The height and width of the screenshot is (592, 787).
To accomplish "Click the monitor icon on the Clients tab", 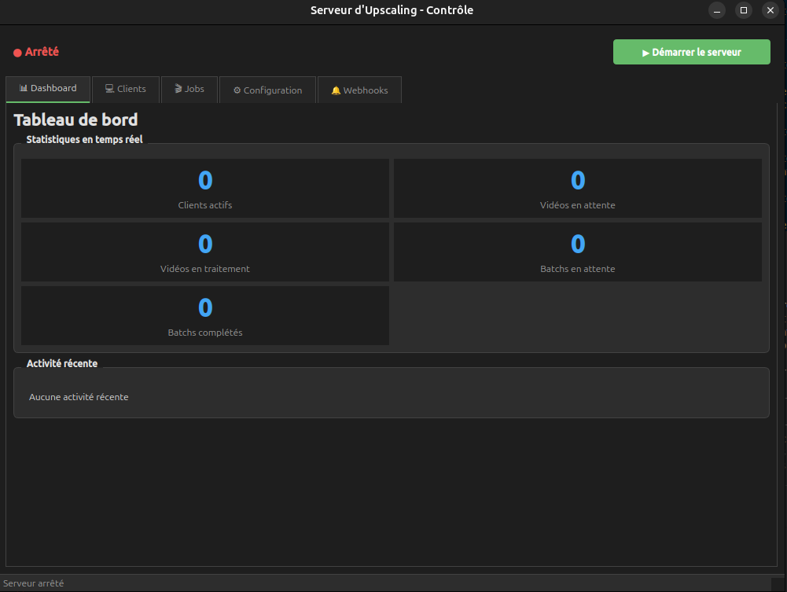I will click(108, 88).
